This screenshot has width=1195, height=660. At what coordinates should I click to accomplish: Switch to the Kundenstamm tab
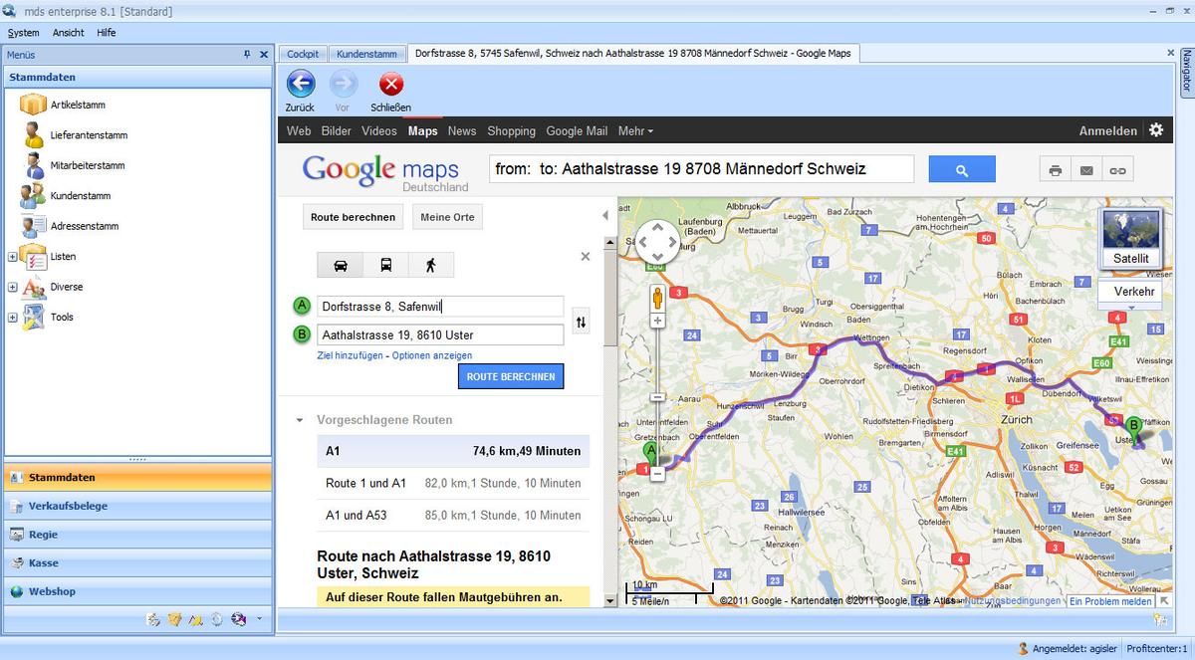[366, 54]
